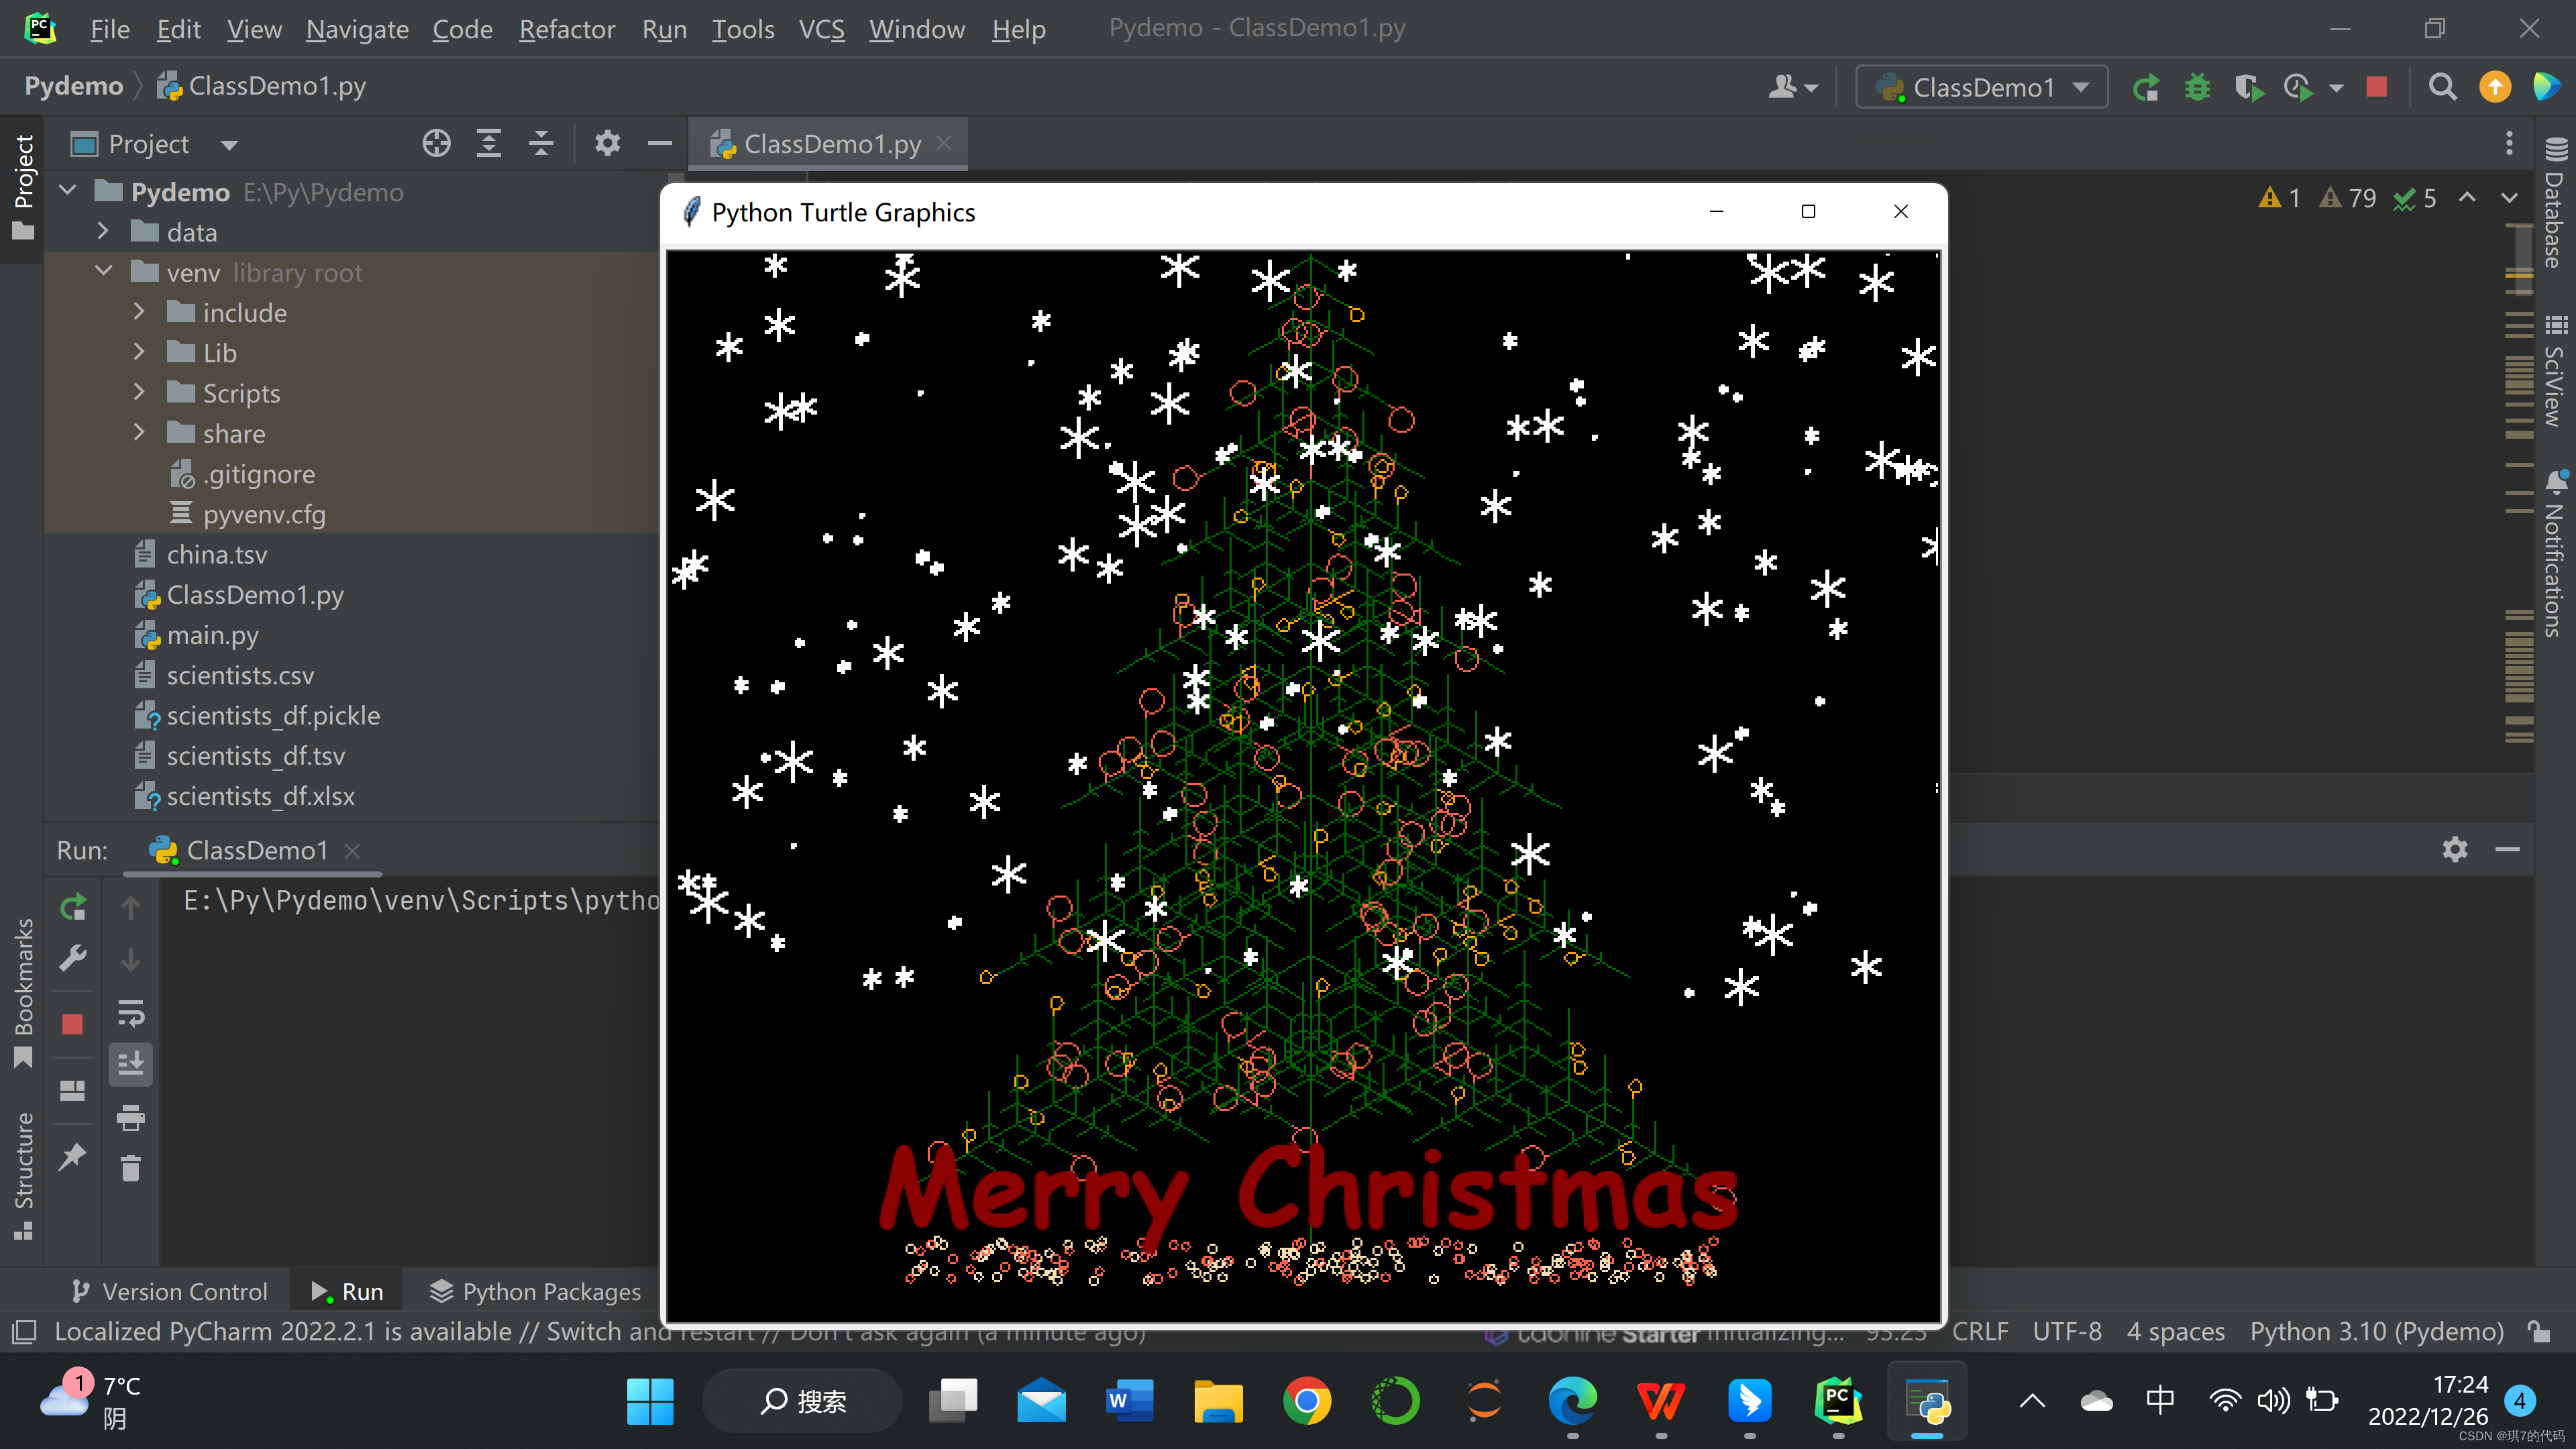Toggle the read-only lock icon in status bar
Screen dimensions: 2576x1449
point(2538,1331)
